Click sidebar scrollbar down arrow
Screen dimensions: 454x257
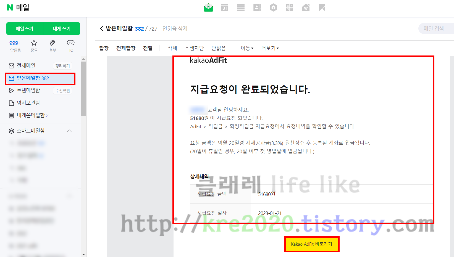[x=83, y=255]
